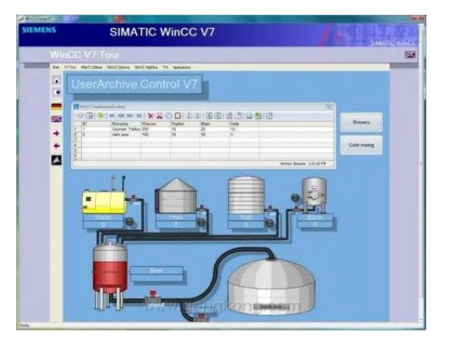Click the Wasser column header
Screen dimensions: 458x359
[x=155, y=124]
